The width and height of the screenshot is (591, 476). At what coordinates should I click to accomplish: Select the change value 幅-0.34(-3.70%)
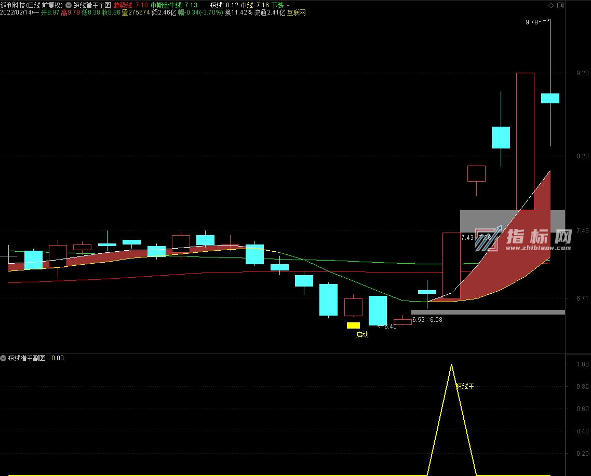click(200, 12)
